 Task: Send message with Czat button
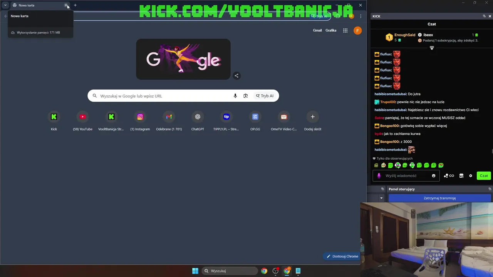[484, 176]
